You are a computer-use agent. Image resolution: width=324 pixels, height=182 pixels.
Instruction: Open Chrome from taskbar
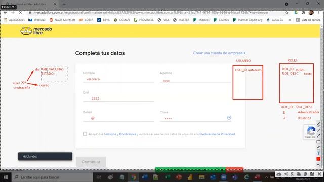click(134, 177)
